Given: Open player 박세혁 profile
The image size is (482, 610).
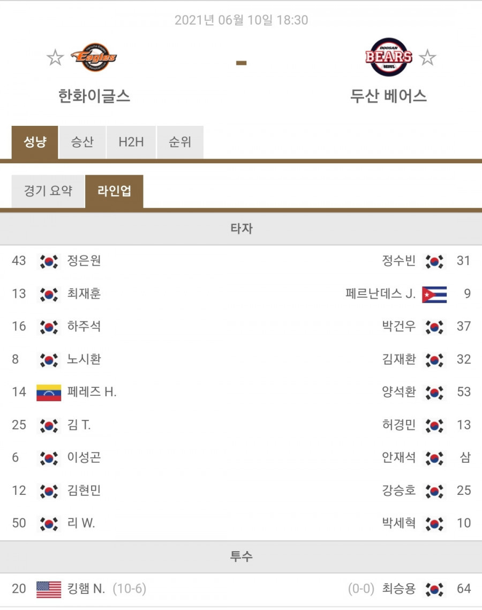Looking at the screenshot, I should point(399,523).
